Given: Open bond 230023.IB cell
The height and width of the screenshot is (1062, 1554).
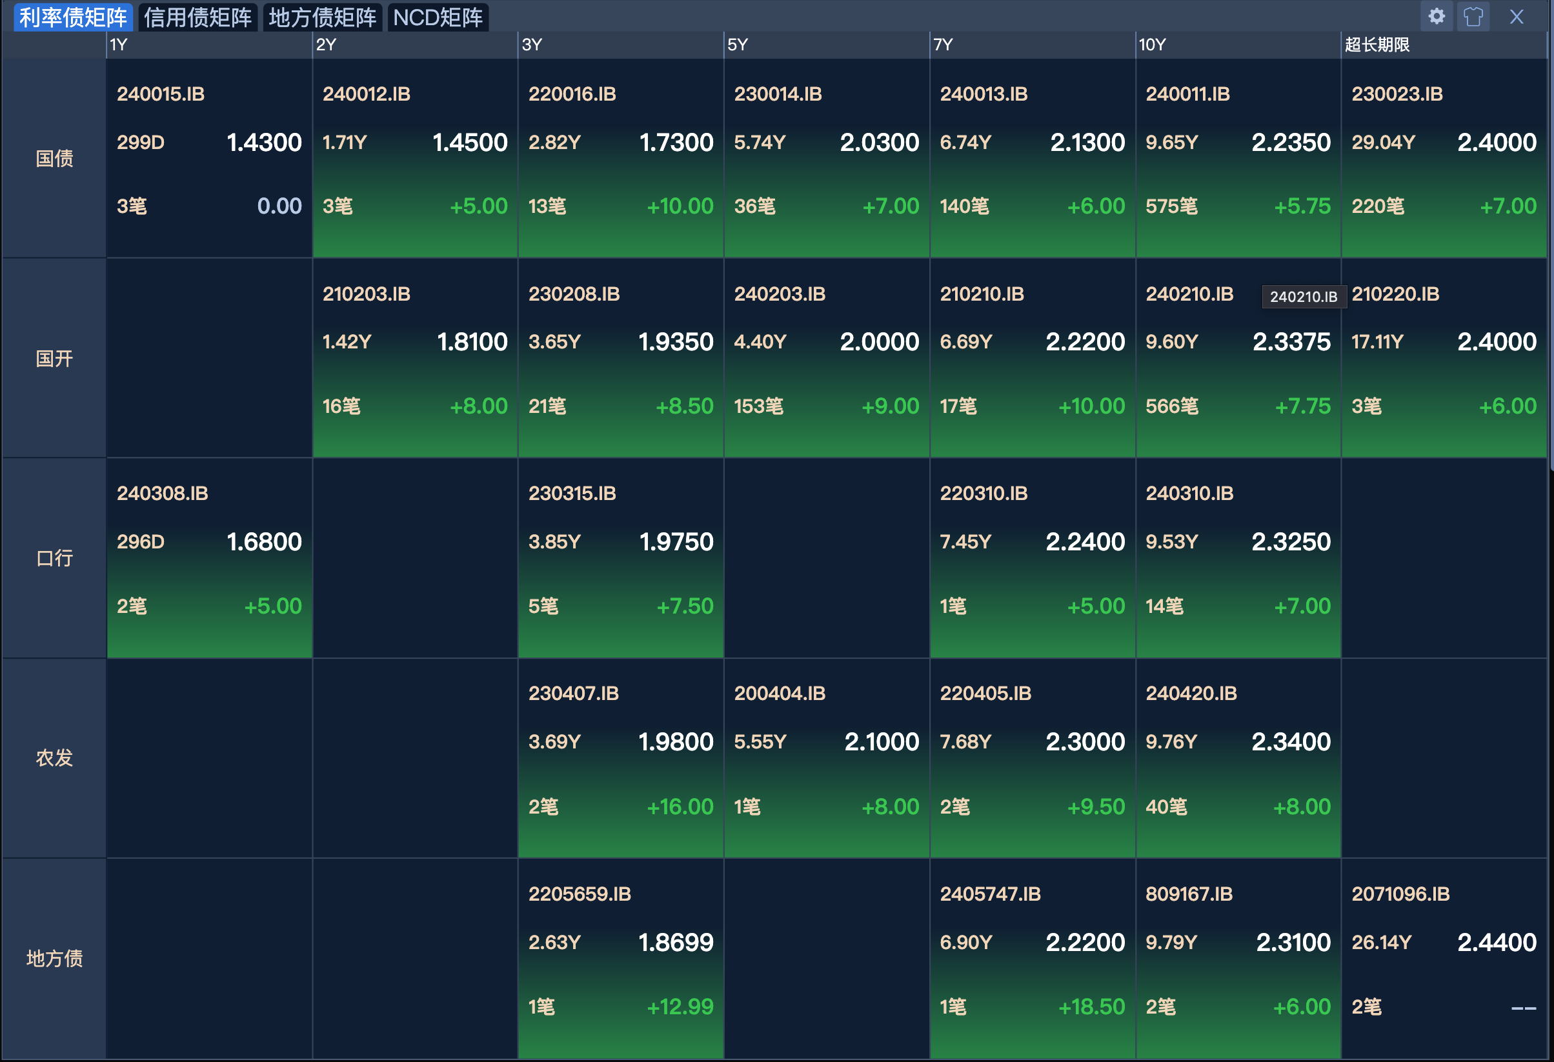Looking at the screenshot, I should pyautogui.click(x=1397, y=94).
